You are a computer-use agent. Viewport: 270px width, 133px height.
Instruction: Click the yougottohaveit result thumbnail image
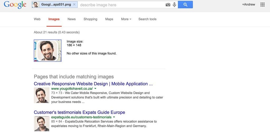pyautogui.click(x=41, y=95)
